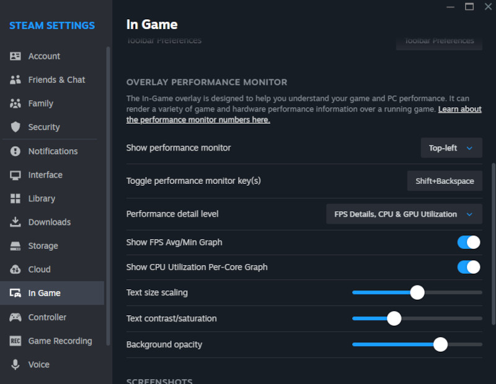Click the Shift+Backspace key binding button
Image resolution: width=496 pixels, height=384 pixels.
[x=445, y=181]
